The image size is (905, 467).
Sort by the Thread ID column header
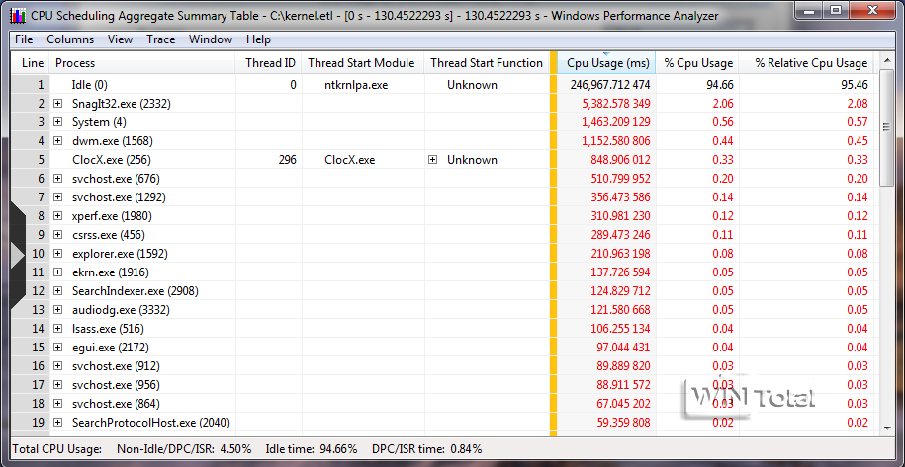pyautogui.click(x=268, y=63)
